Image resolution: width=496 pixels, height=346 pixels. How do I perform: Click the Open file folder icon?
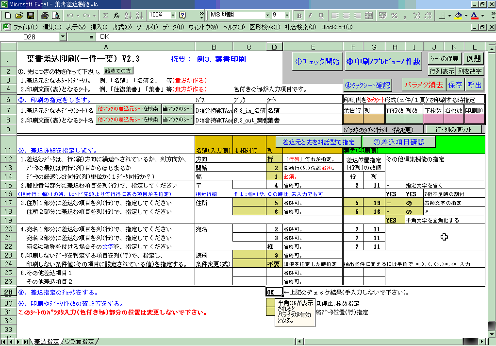point(19,15)
